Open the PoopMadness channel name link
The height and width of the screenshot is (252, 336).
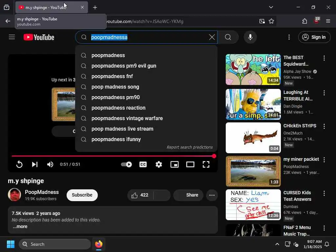click(42, 192)
